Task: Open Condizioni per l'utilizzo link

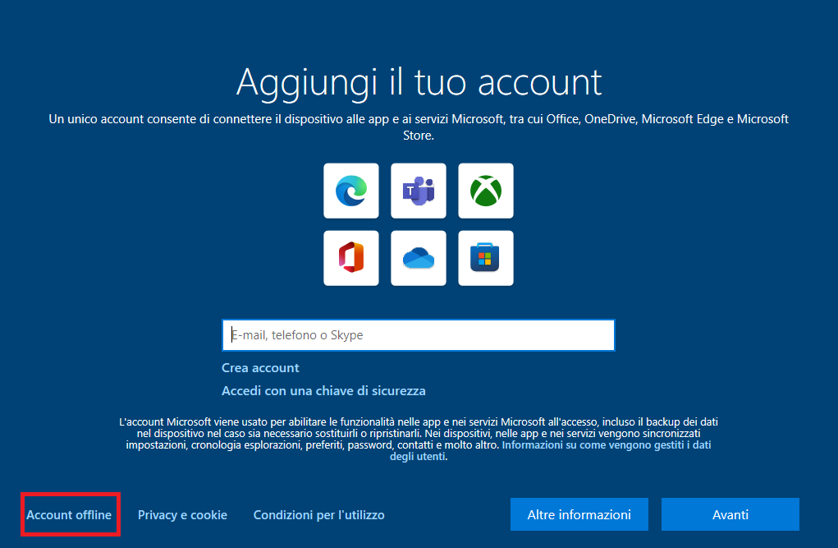Action: click(319, 515)
